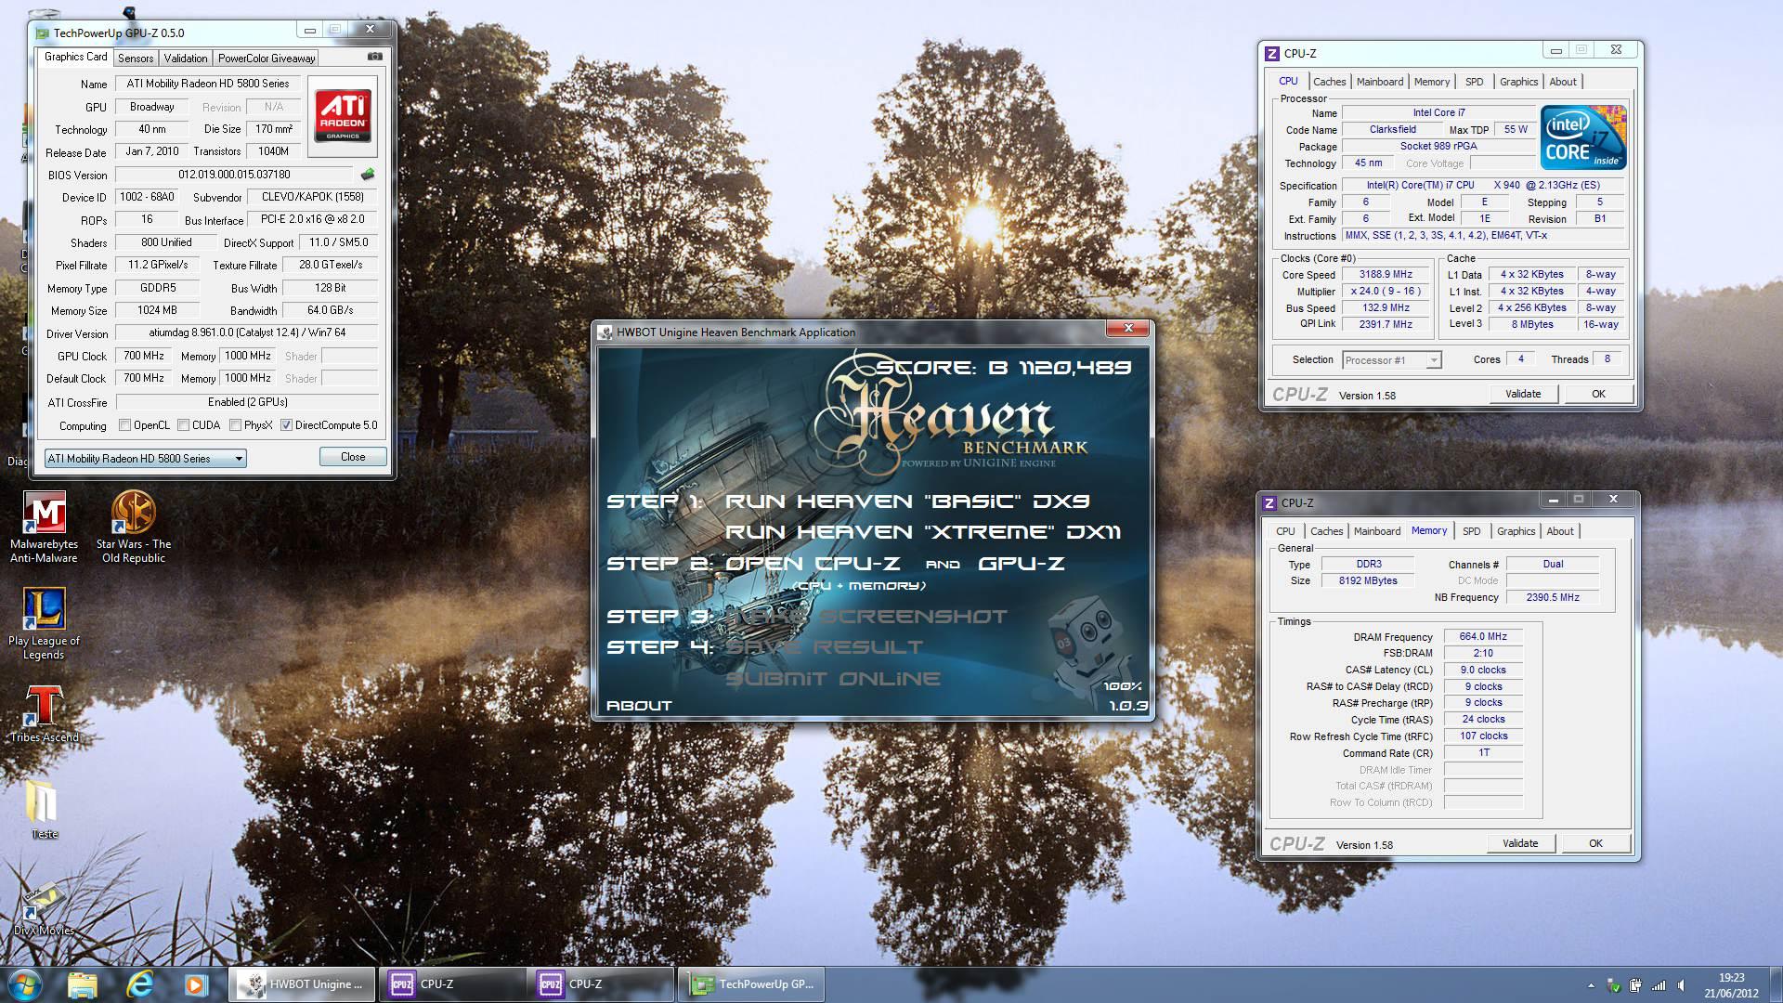Switch to first CPU-Z taskbar button
Screen dimensions: 1783x1003
click(x=451, y=984)
